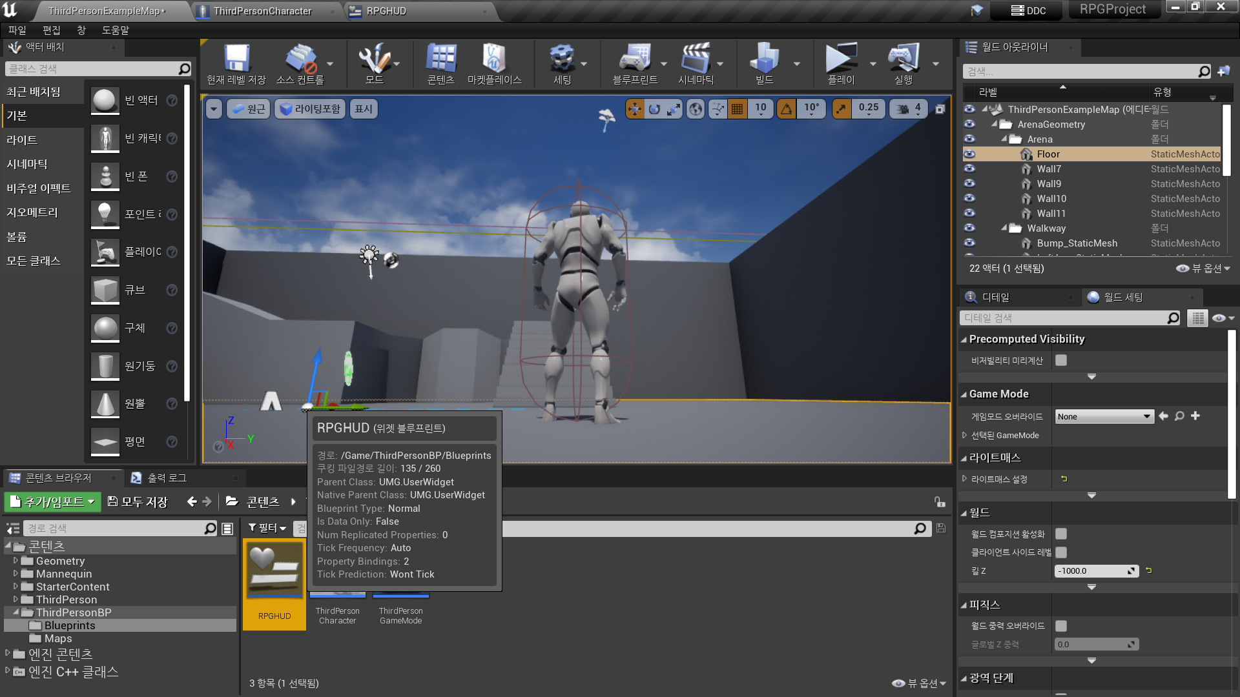Toggle grid snapping icon in the viewport
Viewport: 1240px width, 697px height.
click(x=737, y=109)
